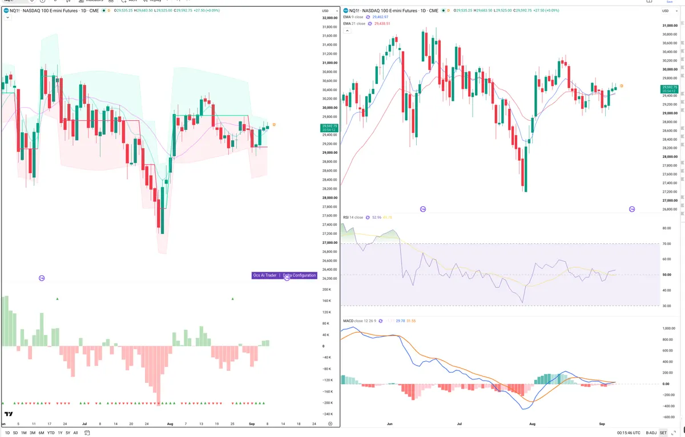Click the EMA 21 close indicator legend

tap(354, 23)
